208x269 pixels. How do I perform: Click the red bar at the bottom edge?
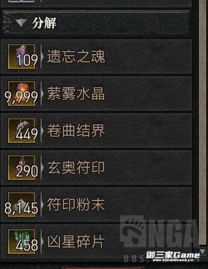click(x=103, y=268)
